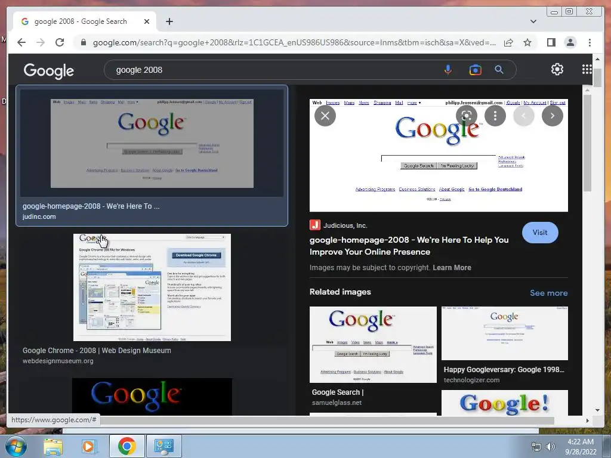The width and height of the screenshot is (611, 458).
Task: Click webdesignmuseum.org source text
Action: click(58, 361)
